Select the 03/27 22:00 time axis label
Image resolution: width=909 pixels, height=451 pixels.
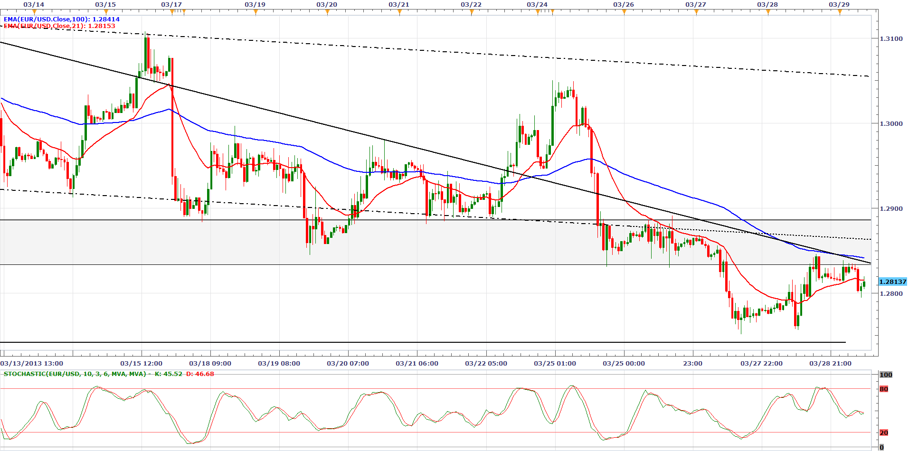pos(761,364)
